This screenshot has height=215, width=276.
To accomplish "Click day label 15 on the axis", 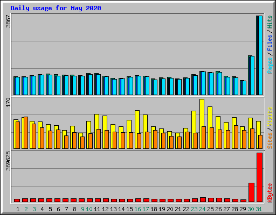I will click(129, 209).
